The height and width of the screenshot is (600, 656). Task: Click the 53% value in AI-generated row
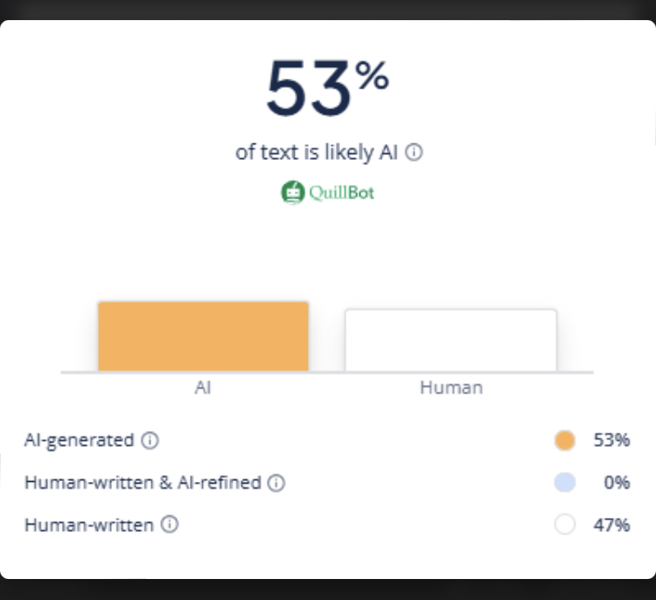[x=611, y=440]
